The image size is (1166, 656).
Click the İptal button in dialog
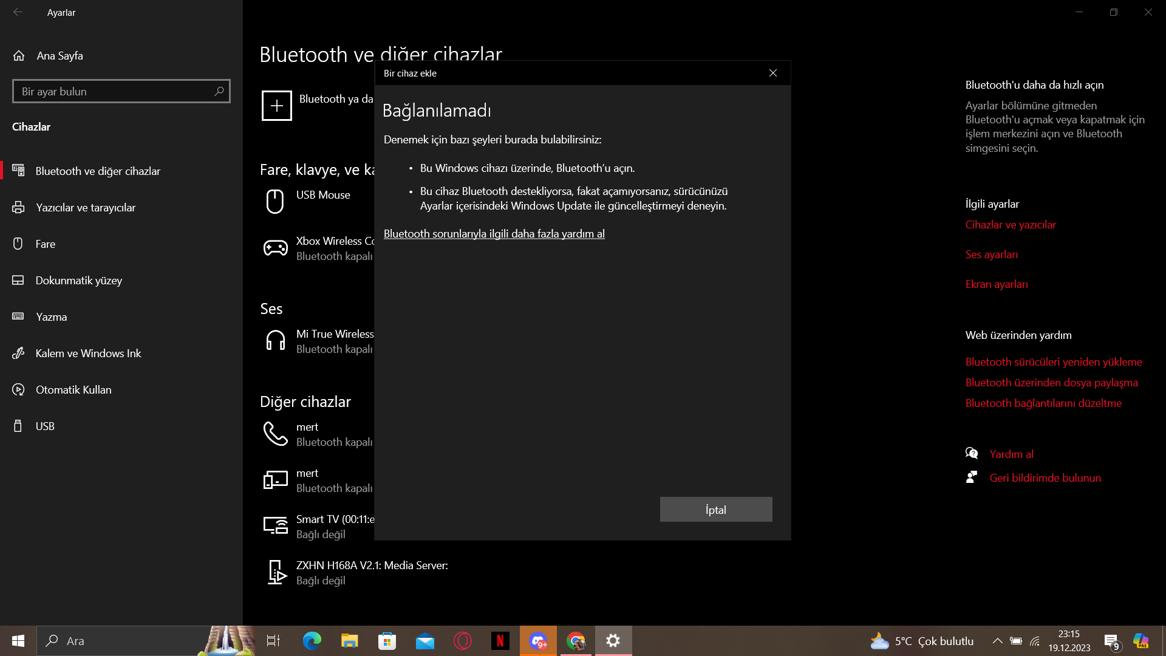pyautogui.click(x=716, y=510)
